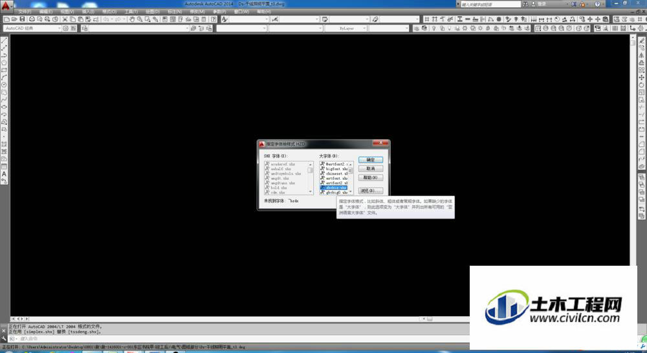Click the Move tool in Modify toolbar
This screenshot has height=353, width=647.
coord(642,77)
